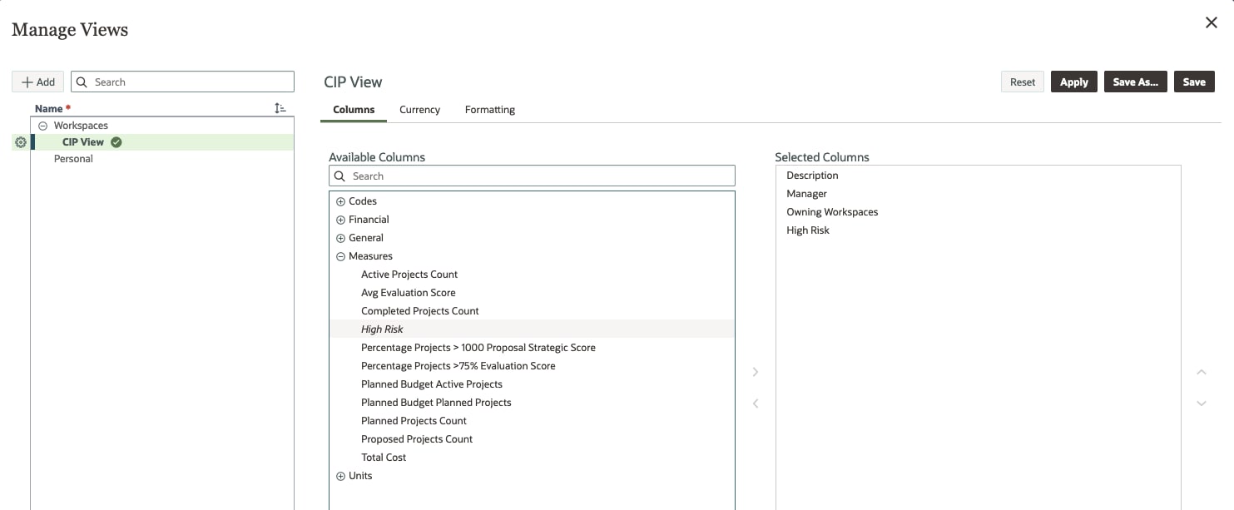Expand the Units column group

(x=340, y=476)
